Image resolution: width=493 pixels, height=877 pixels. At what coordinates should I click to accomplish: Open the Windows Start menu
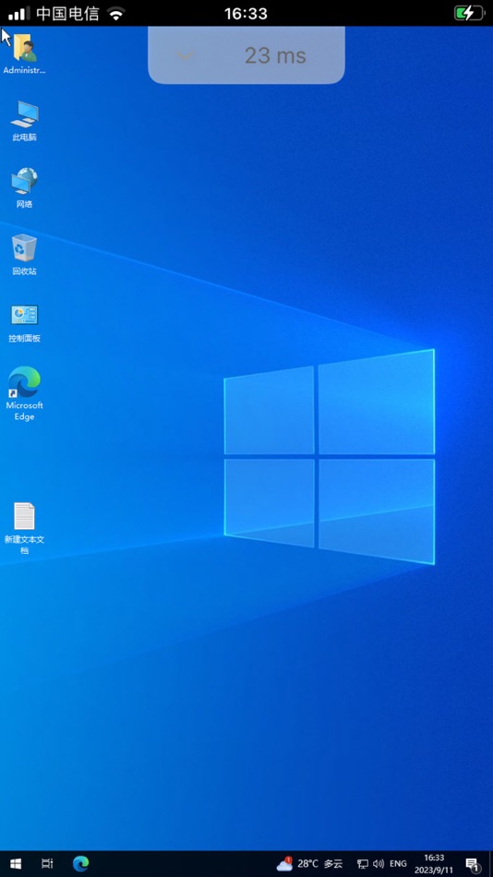pos(16,863)
